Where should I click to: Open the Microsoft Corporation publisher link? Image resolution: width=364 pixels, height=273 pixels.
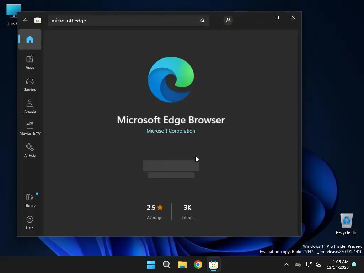click(x=171, y=131)
